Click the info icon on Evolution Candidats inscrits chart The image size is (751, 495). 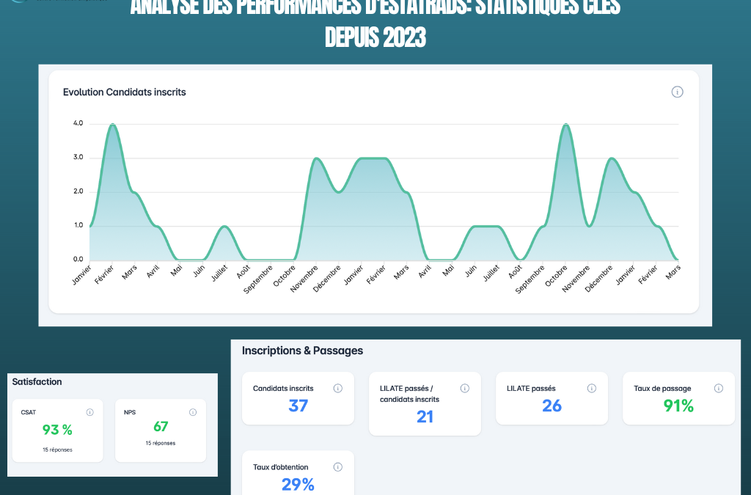point(677,92)
